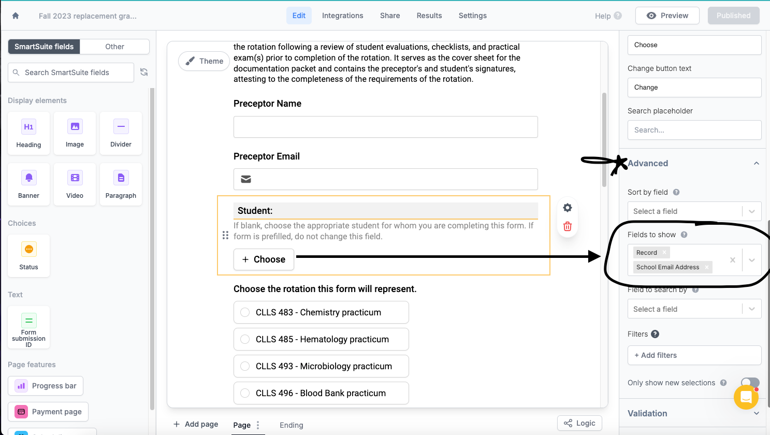Click the Add filters button
The width and height of the screenshot is (770, 435).
point(694,355)
